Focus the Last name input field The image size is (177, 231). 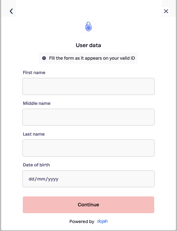88,148
